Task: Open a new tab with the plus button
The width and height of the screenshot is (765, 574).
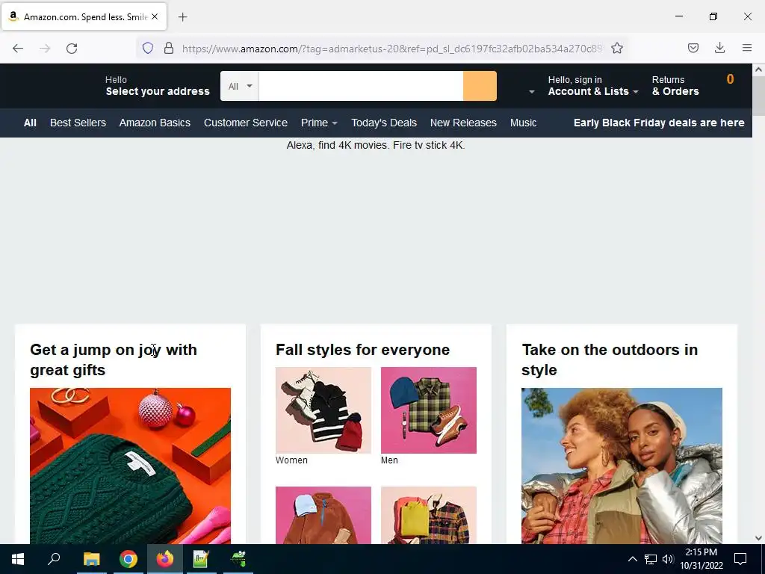Action: (x=183, y=17)
